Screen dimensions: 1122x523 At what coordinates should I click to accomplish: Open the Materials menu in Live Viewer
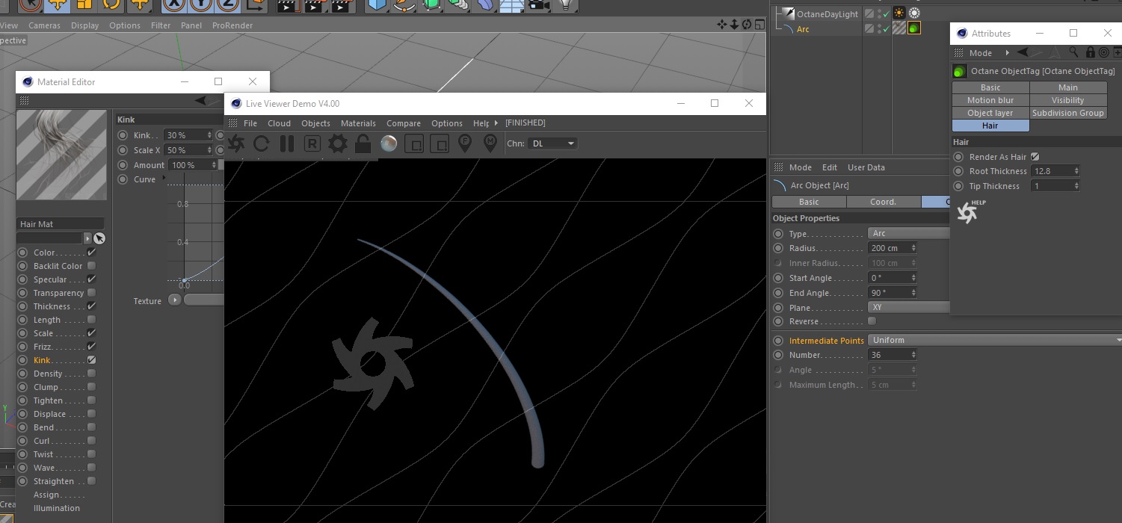pyautogui.click(x=358, y=123)
